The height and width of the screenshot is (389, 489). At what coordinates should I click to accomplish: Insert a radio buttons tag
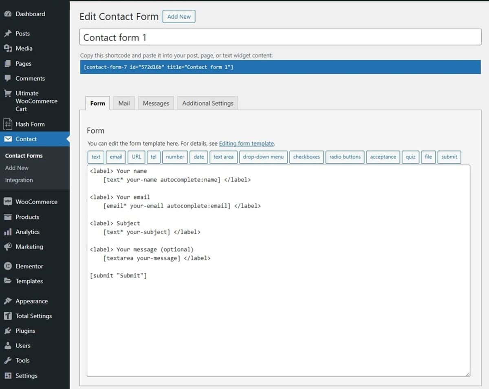click(345, 157)
